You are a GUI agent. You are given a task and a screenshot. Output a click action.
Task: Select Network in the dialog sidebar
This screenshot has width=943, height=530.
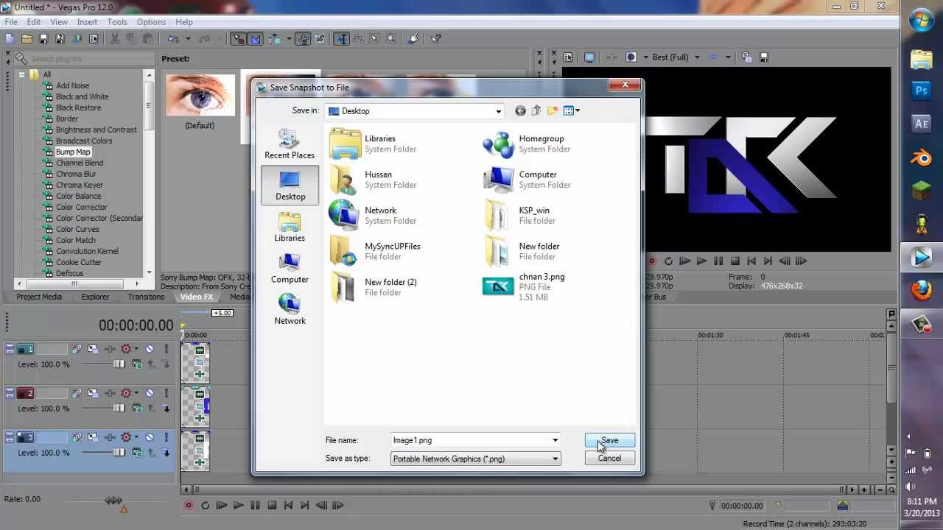click(290, 309)
